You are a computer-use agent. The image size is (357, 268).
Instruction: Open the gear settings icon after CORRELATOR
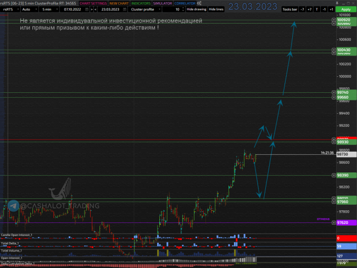[x=199, y=3]
